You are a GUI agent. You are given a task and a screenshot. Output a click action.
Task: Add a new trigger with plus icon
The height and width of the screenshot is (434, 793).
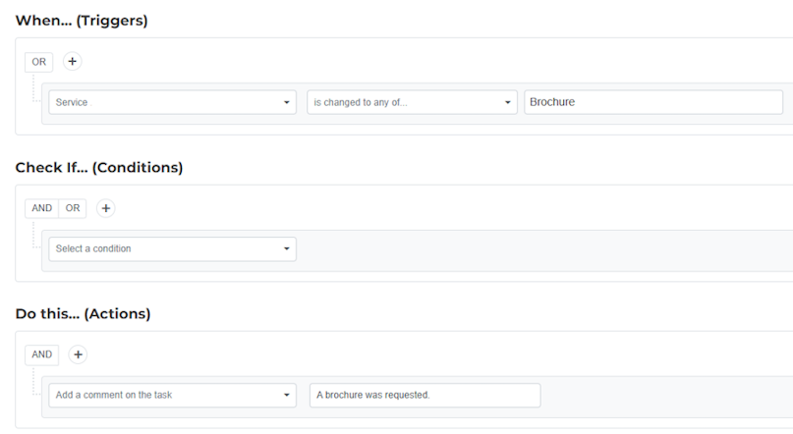pos(73,61)
